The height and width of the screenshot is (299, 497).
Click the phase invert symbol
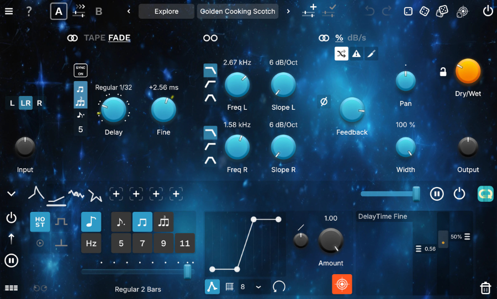324,102
